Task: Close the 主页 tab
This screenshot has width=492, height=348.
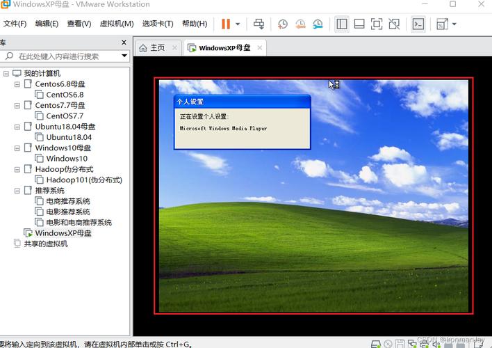Action: (x=175, y=48)
